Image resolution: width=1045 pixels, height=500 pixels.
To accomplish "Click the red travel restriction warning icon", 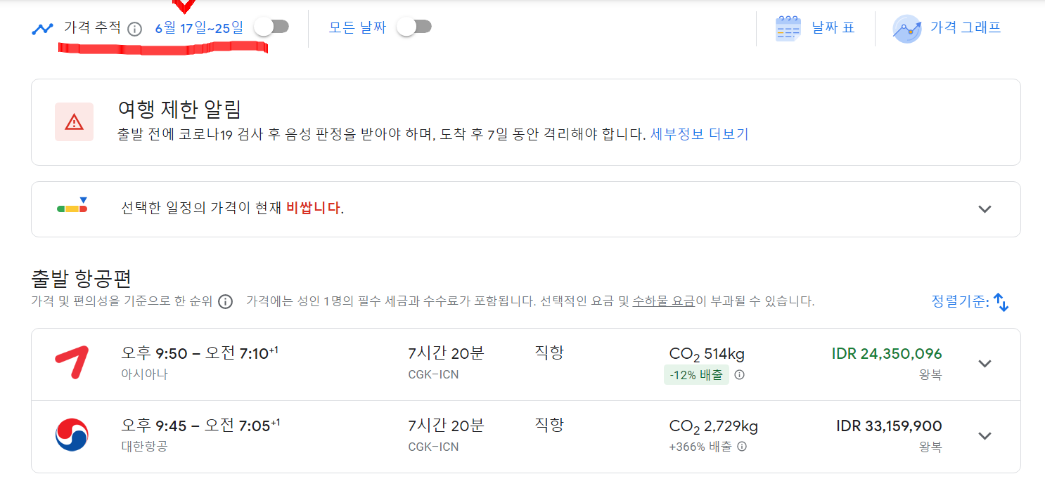I will (74, 122).
